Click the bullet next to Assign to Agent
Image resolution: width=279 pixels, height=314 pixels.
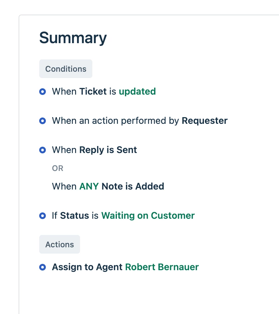coord(43,267)
